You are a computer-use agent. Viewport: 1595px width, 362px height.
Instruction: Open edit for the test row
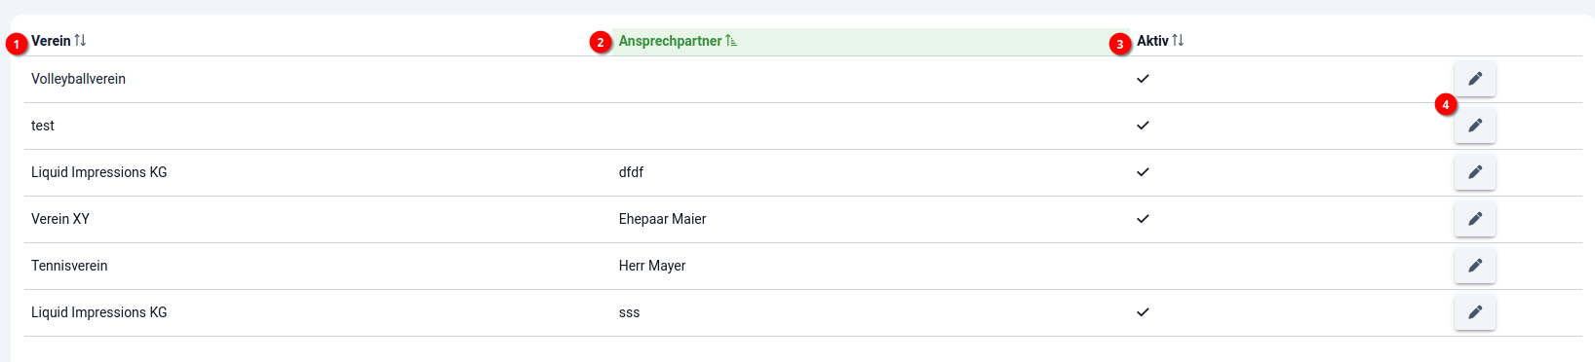click(1474, 126)
